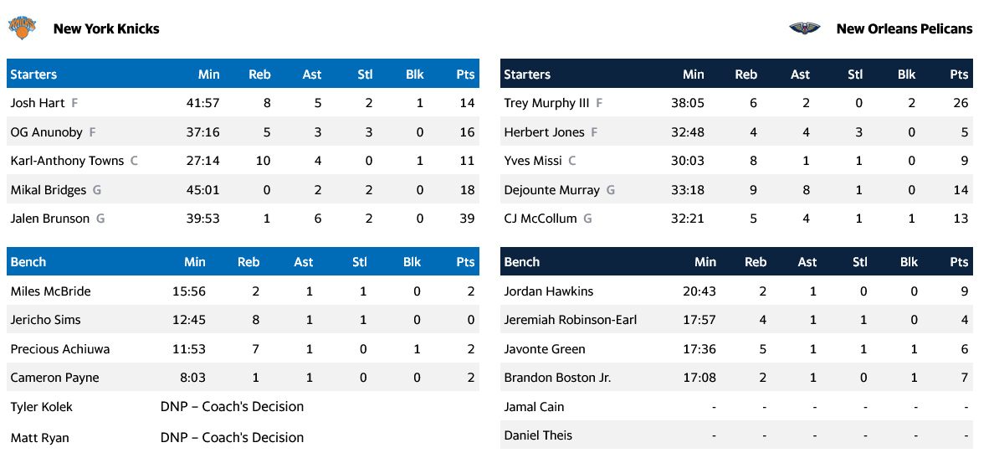This screenshot has width=994, height=453.
Task: Sort Knicks starters by Pts column header
Action: coord(465,75)
